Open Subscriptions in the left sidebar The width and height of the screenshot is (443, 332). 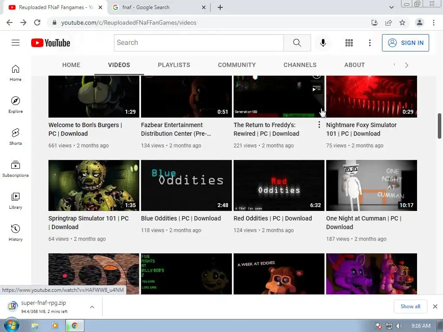[16, 169]
